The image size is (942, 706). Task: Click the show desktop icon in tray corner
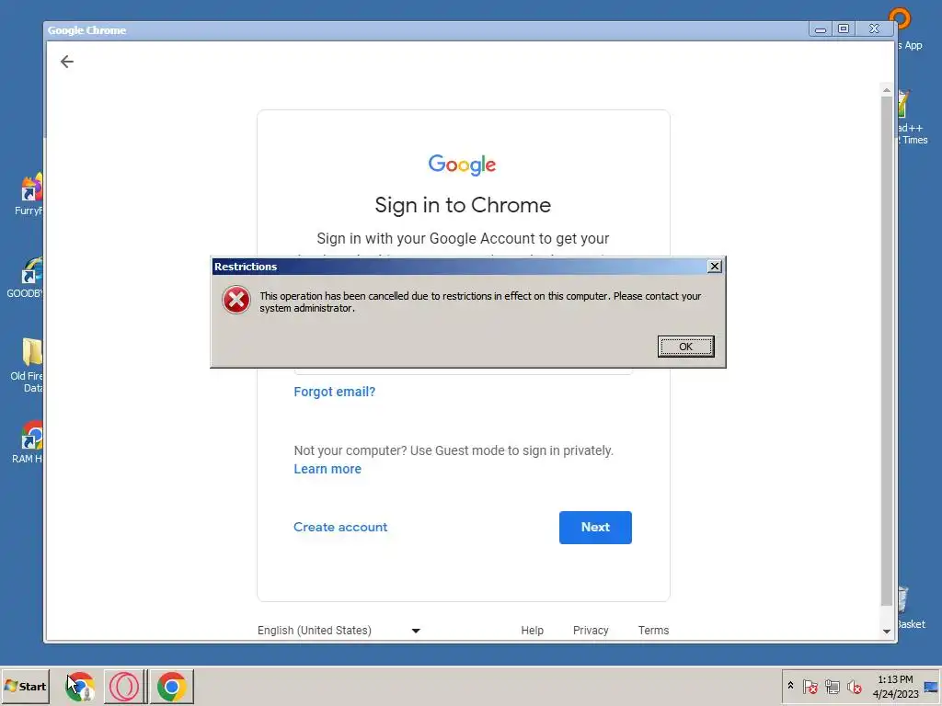pos(931,686)
